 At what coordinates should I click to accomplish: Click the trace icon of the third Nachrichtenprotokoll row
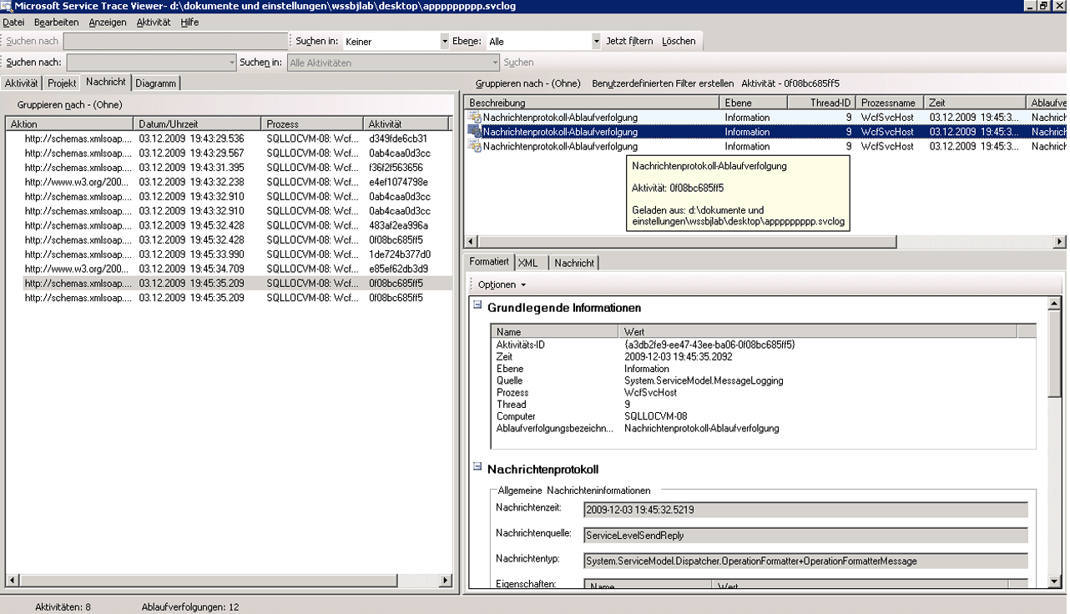tap(475, 146)
